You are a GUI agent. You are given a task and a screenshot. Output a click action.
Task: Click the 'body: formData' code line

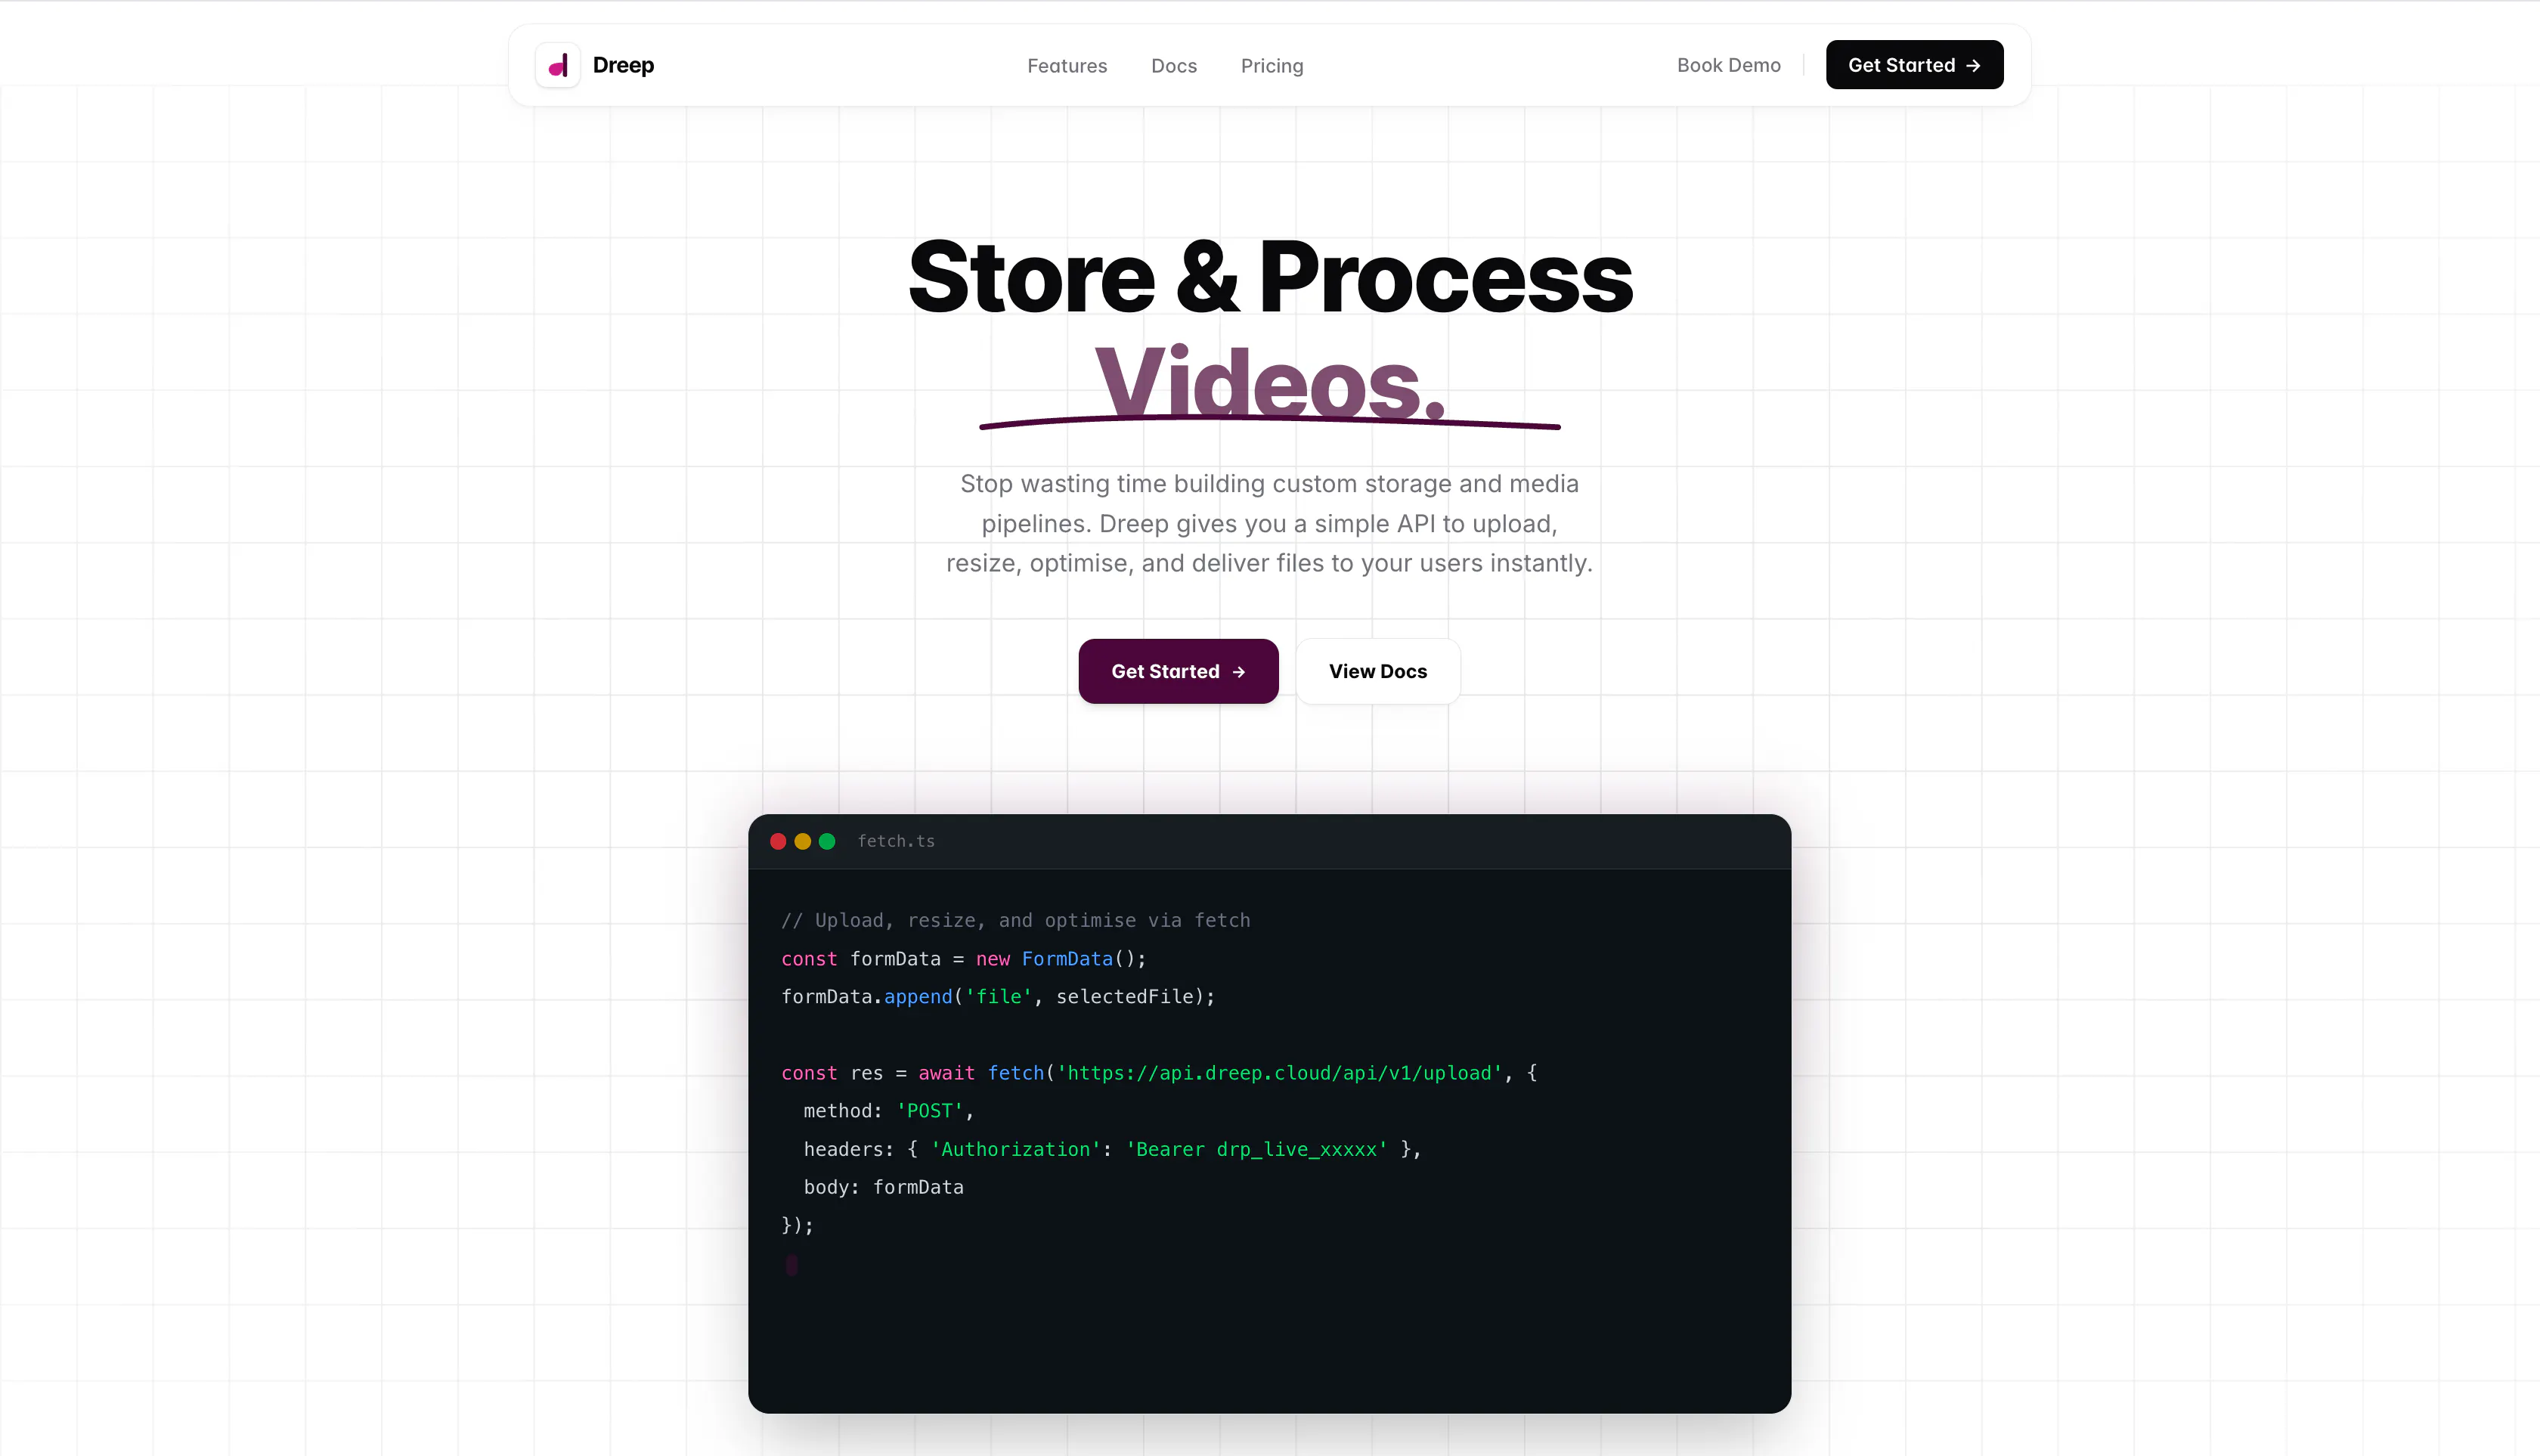(x=884, y=1188)
